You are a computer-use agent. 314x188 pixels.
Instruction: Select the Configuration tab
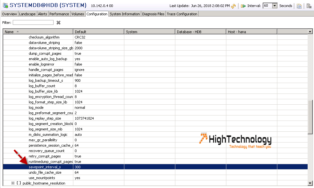[x=97, y=14]
